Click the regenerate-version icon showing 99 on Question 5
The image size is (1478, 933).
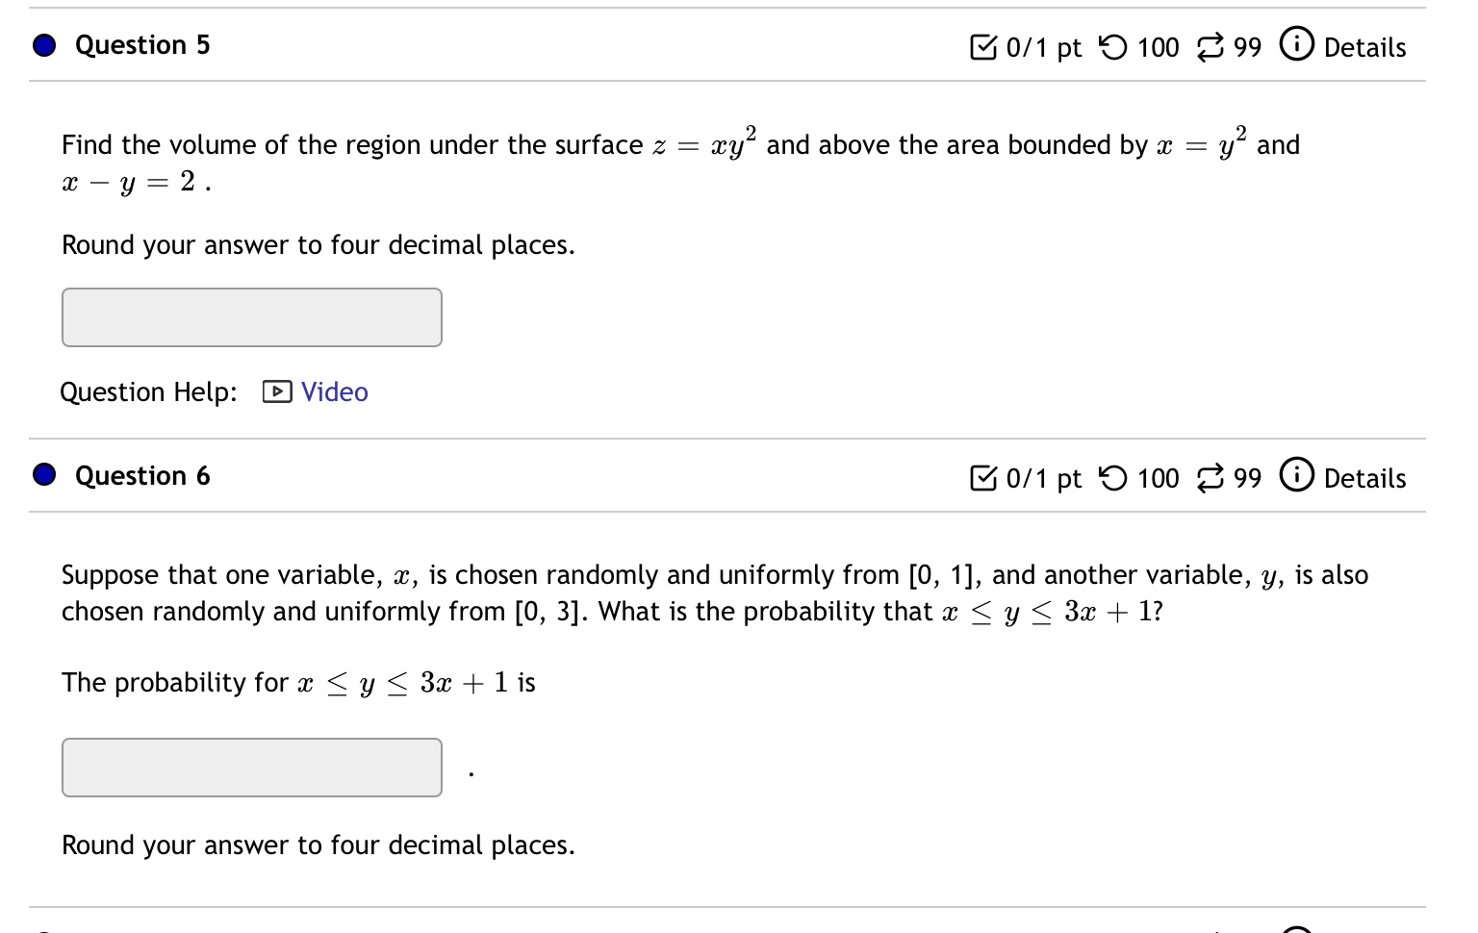pyautogui.click(x=1211, y=45)
